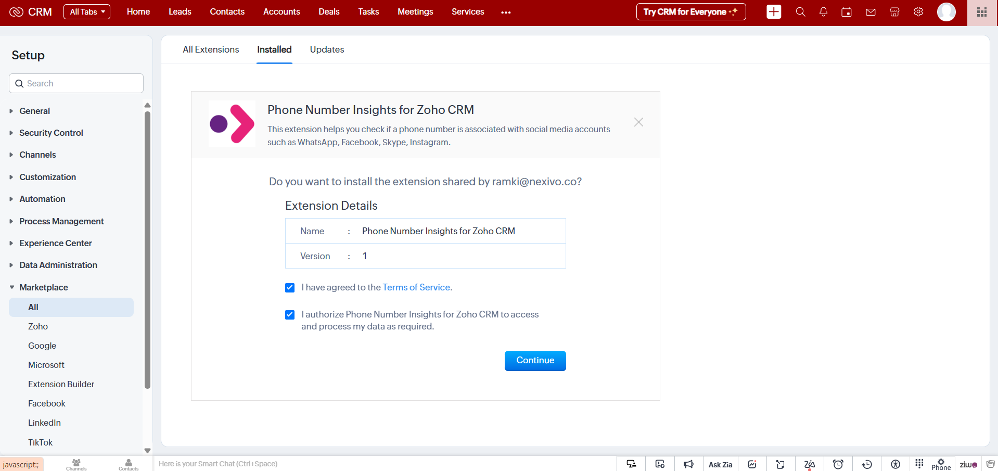The width and height of the screenshot is (998, 471).
Task: Open accessibility options icon
Action: coord(895,464)
